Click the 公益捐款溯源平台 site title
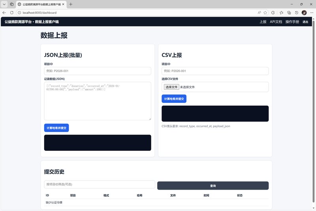Viewport: 316px width, 211px height. tap(32, 22)
